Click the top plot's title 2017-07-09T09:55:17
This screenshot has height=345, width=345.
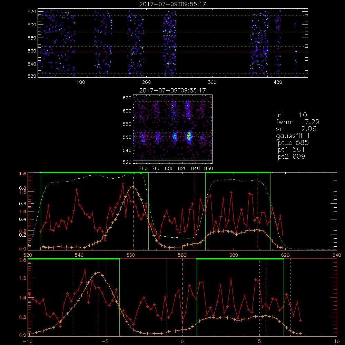(x=173, y=4)
